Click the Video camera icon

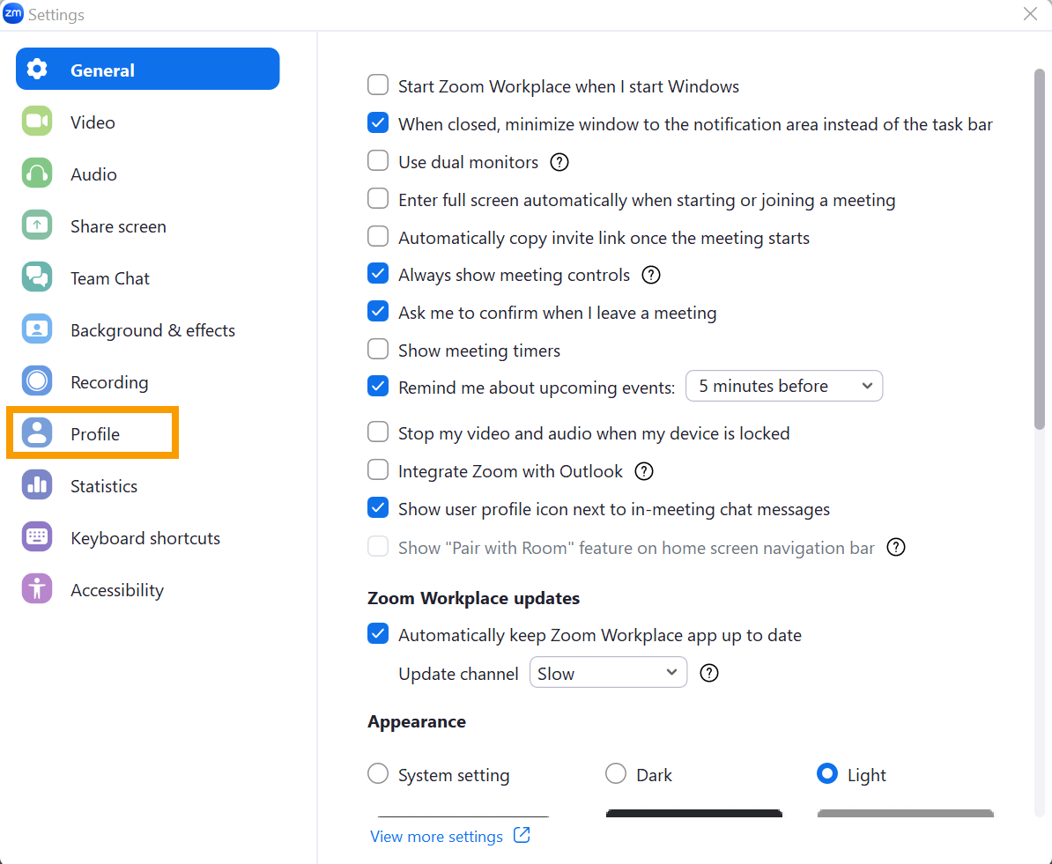coord(37,122)
